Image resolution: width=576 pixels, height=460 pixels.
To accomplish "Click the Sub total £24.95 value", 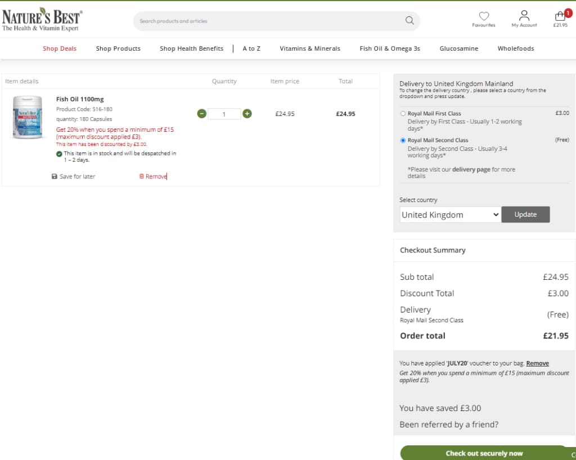I will pos(556,277).
